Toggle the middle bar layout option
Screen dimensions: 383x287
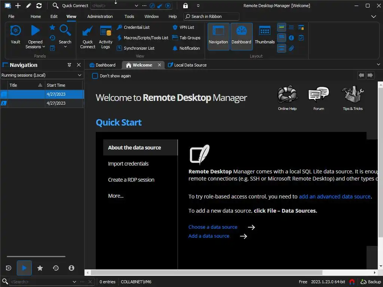pyautogui.click(x=281, y=38)
